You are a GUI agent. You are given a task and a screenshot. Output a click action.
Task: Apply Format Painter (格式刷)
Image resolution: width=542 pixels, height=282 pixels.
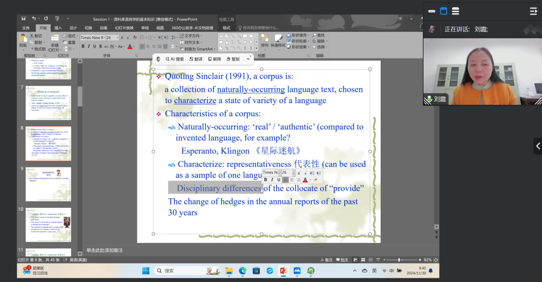37,49
